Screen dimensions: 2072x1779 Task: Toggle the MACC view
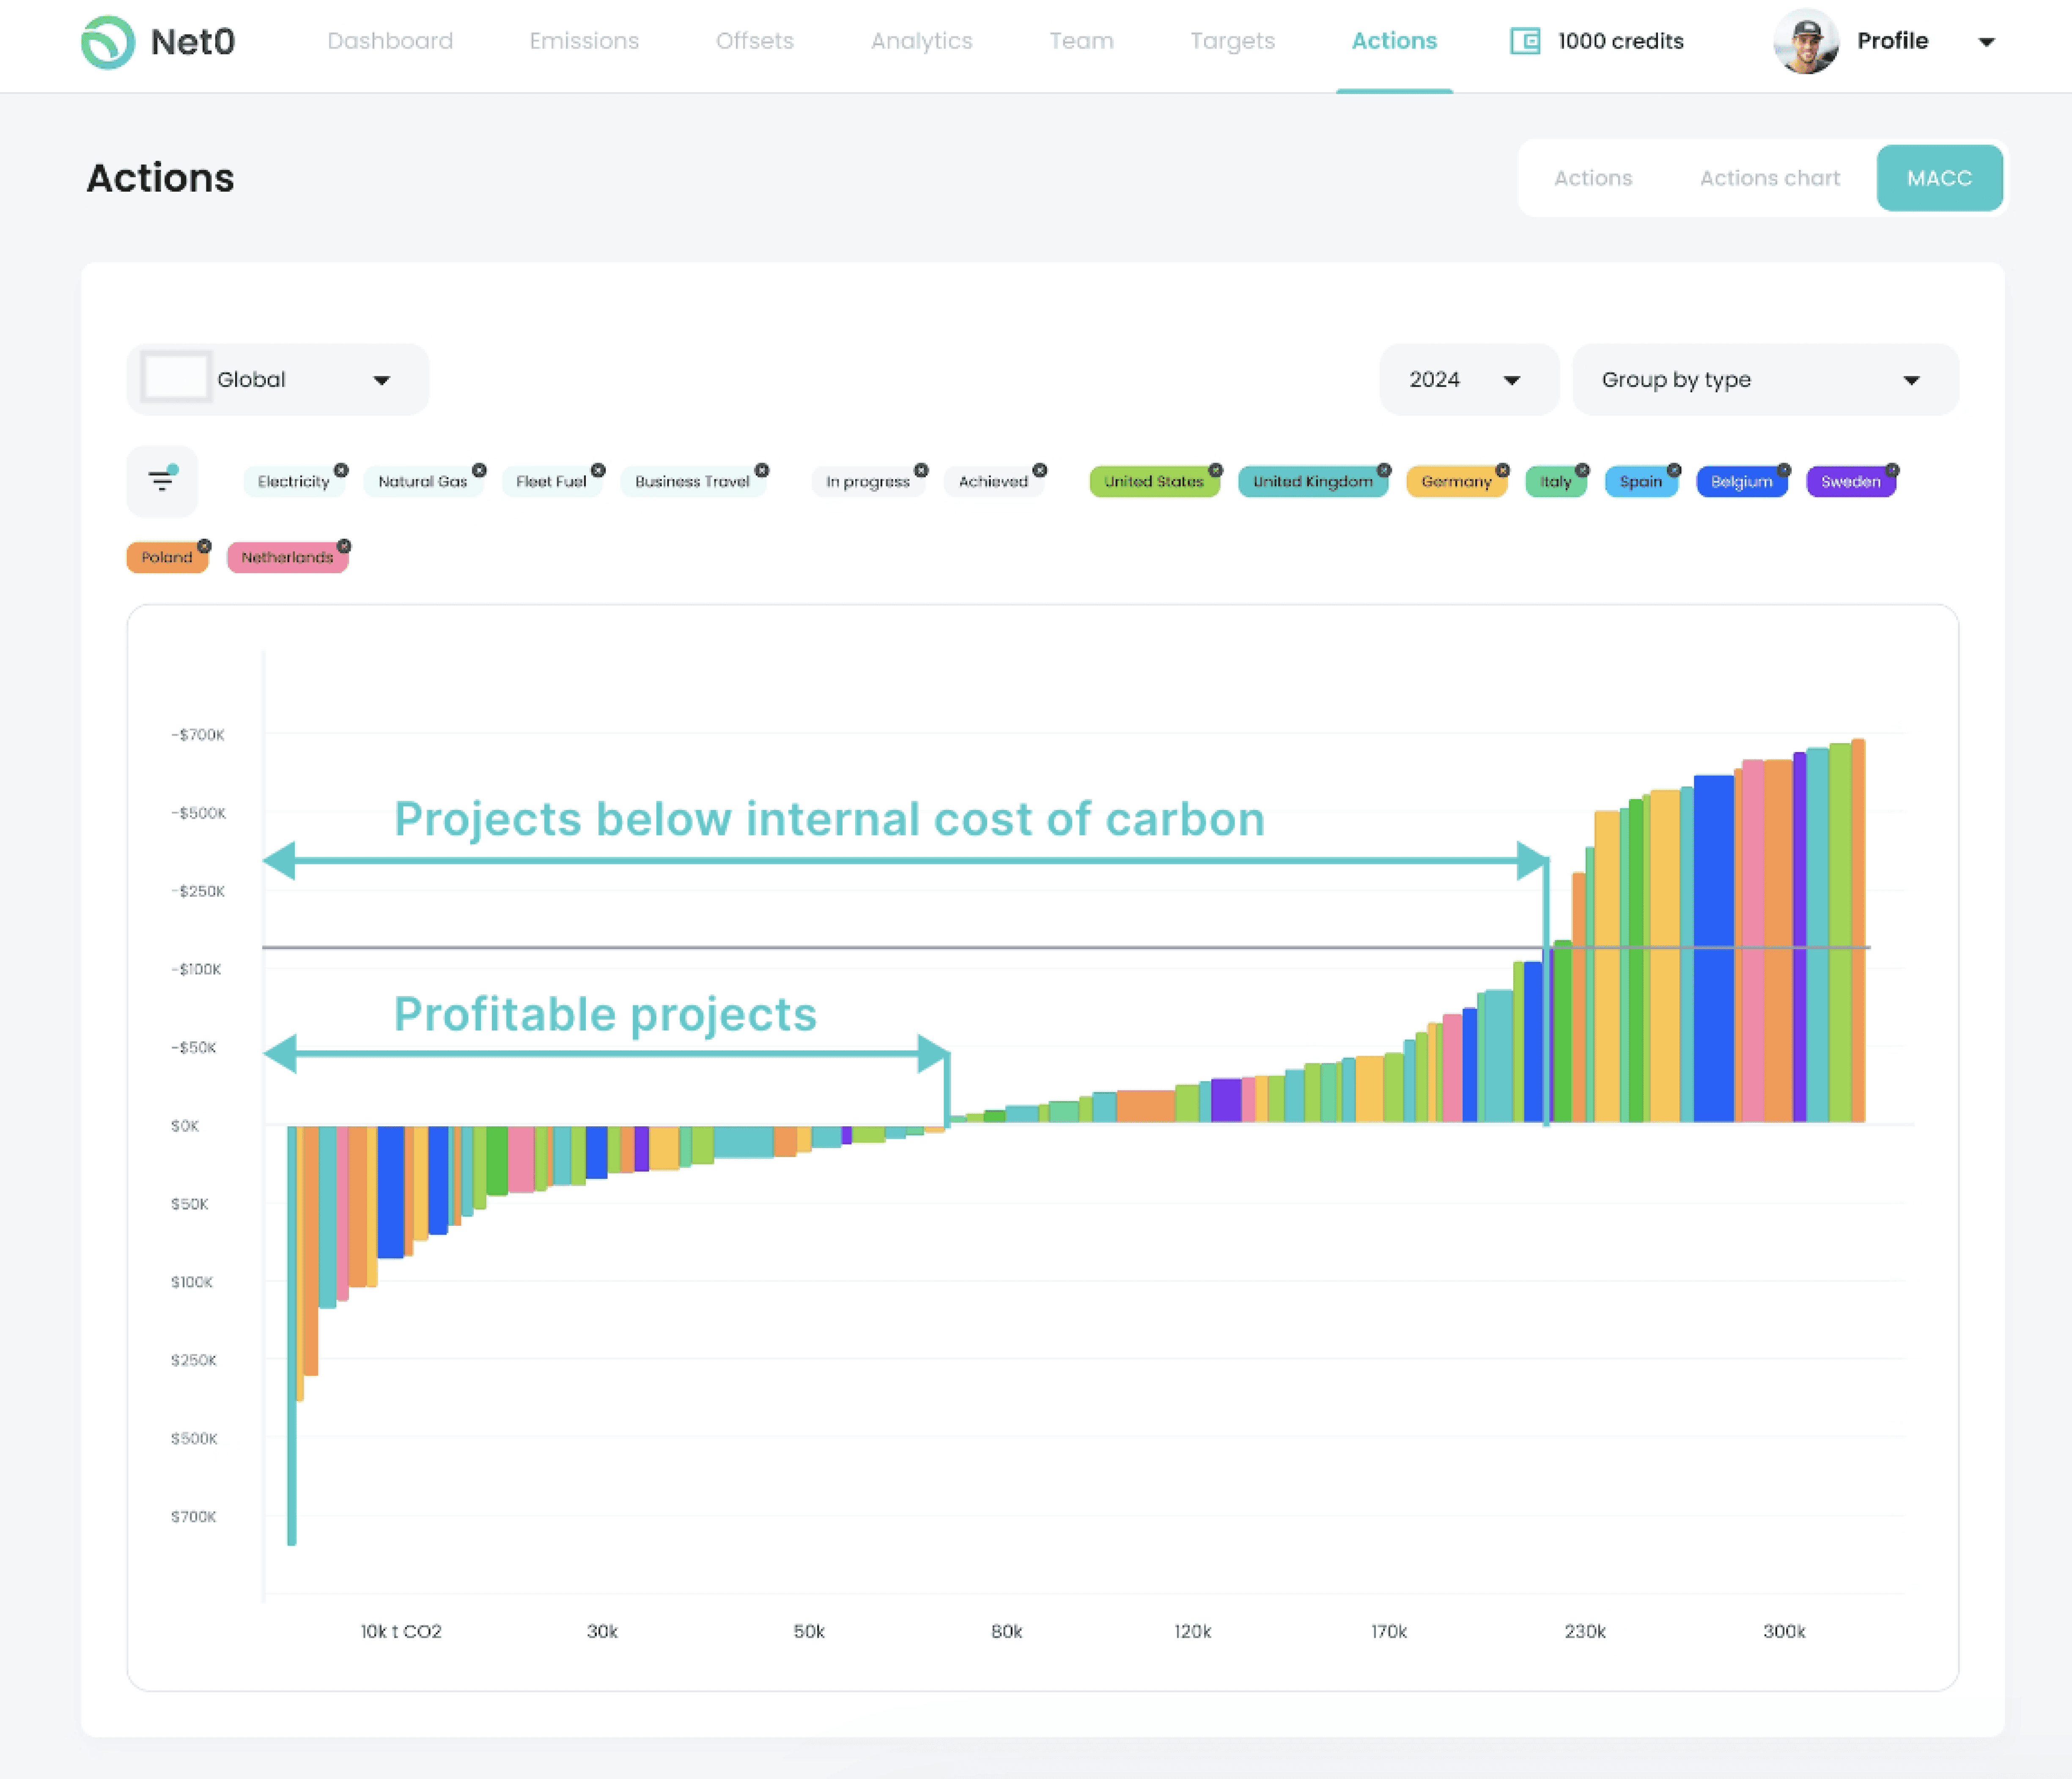pos(1939,178)
